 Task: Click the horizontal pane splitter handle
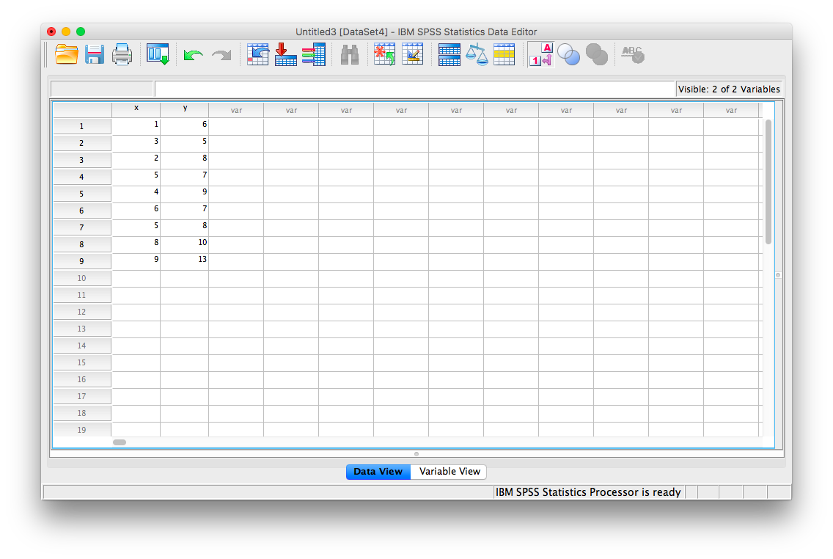coord(416,454)
